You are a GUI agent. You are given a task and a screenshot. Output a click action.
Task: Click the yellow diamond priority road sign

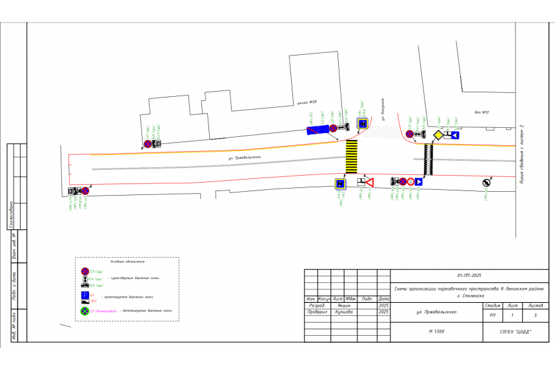point(438,135)
